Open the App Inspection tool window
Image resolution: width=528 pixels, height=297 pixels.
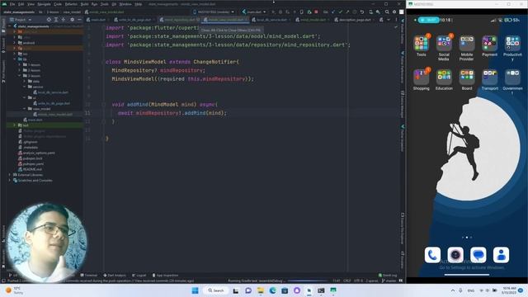tap(165, 276)
